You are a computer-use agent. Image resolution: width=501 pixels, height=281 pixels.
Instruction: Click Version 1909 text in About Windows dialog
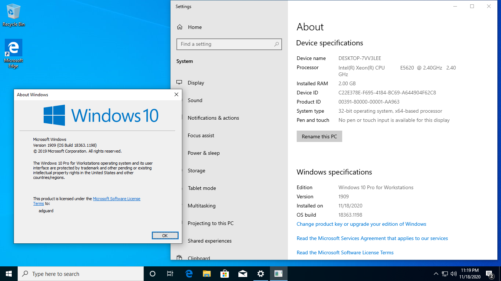[65, 145]
